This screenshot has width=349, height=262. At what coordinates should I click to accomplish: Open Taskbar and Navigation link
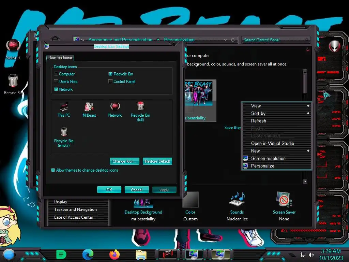pyautogui.click(x=75, y=209)
